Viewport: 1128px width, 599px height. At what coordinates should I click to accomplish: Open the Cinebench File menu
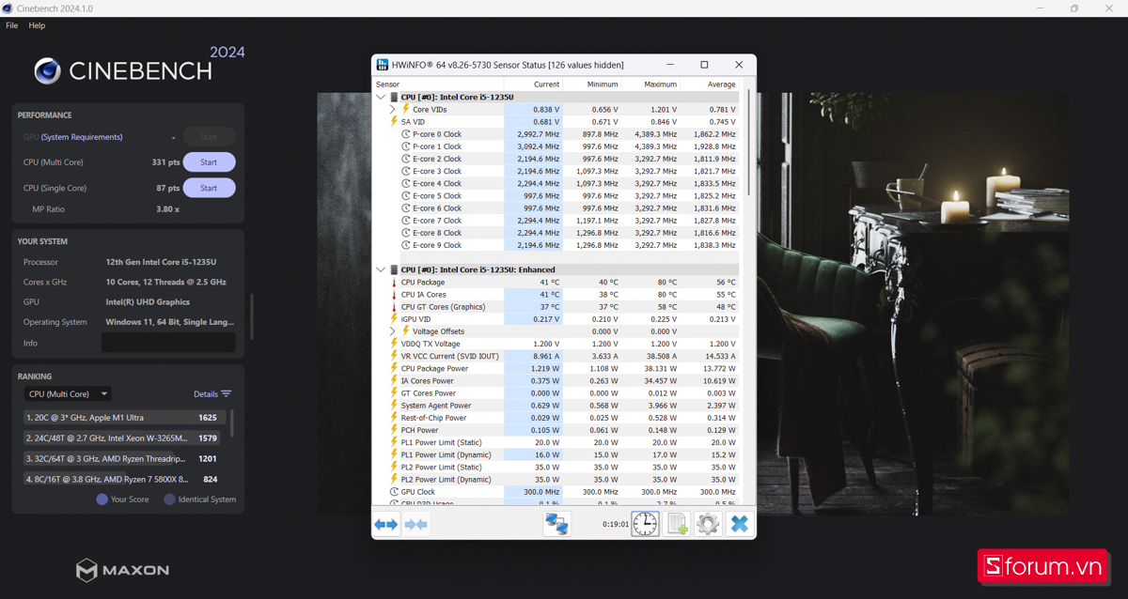tap(12, 25)
